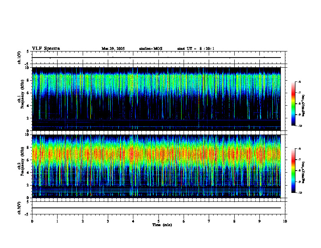This screenshot has height=248, width=321.
Task: Click time axis tick label "1"
Action: [x=57, y=221]
